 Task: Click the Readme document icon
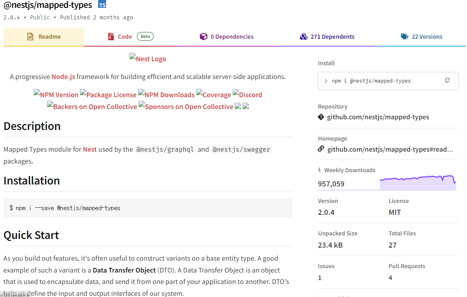tap(30, 37)
